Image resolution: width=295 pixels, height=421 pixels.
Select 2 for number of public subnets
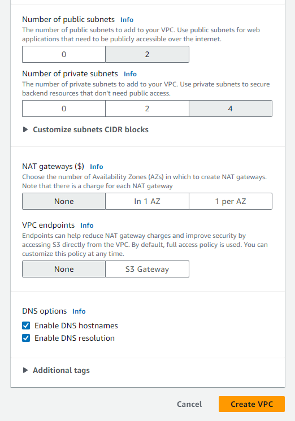pyautogui.click(x=147, y=54)
